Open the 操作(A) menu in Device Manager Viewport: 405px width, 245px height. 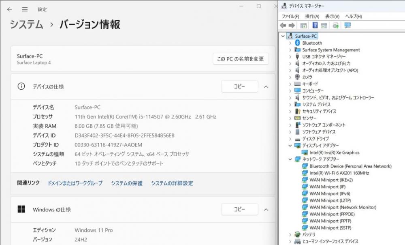click(x=312, y=16)
